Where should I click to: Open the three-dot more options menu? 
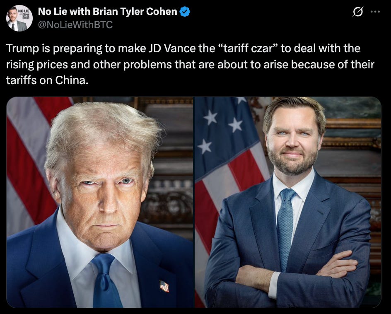tap(375, 12)
